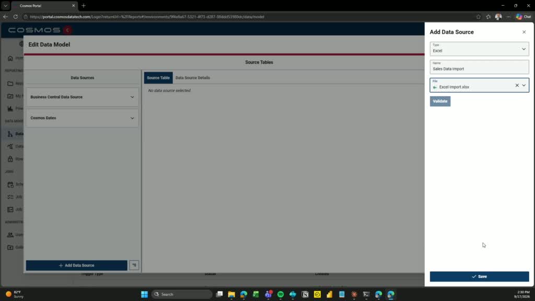535x301 pixels.
Task: Open Copilot Chat in the browser
Action: (x=524, y=17)
